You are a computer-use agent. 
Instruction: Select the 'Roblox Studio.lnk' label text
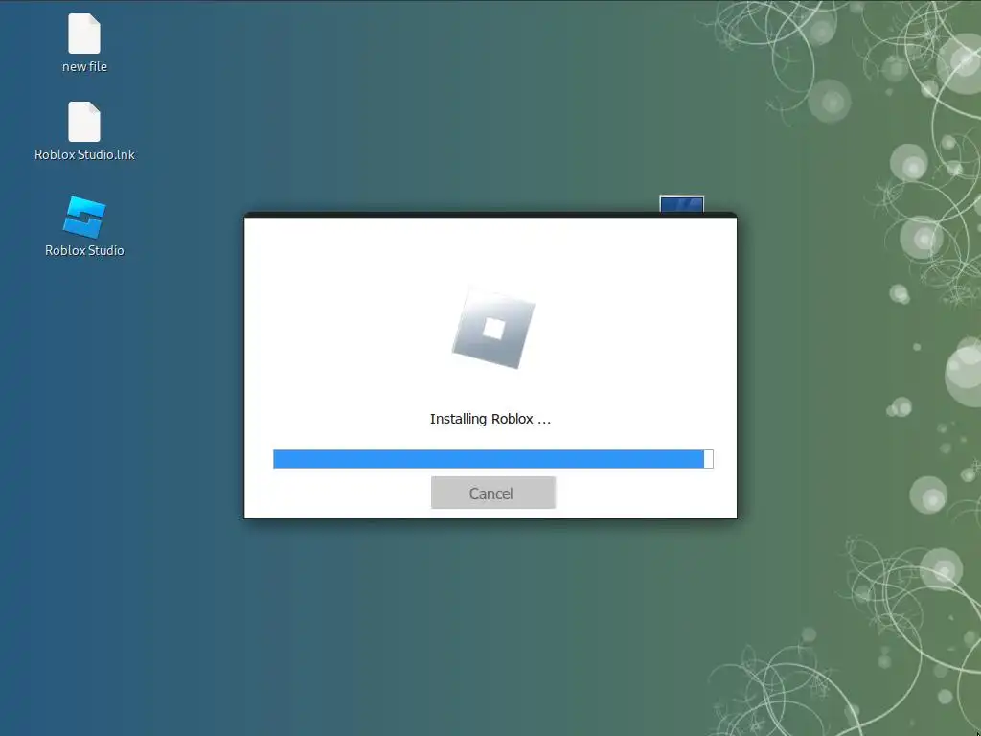click(84, 154)
